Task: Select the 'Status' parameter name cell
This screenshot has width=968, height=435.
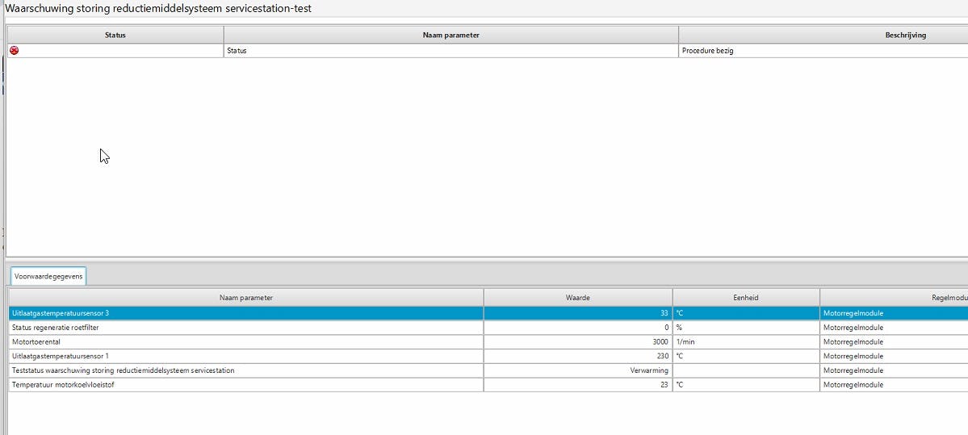Action: (237, 50)
